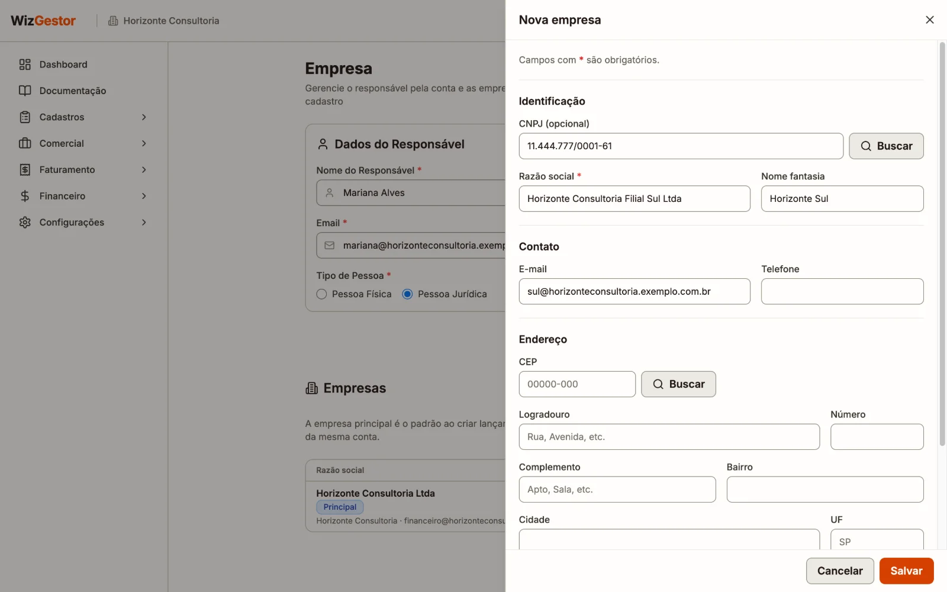This screenshot has height=592, width=947.
Task: Click the Razão social input field
Action: click(634, 199)
